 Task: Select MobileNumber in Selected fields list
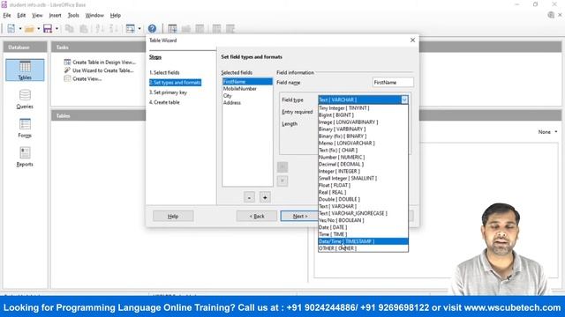click(247, 88)
